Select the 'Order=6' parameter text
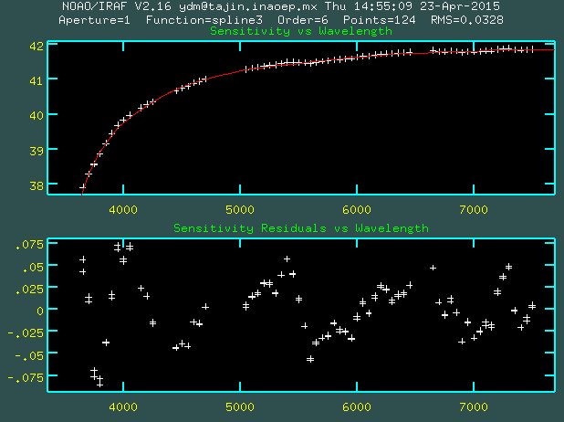Image resolution: width=564 pixels, height=422 pixels. pos(302,20)
